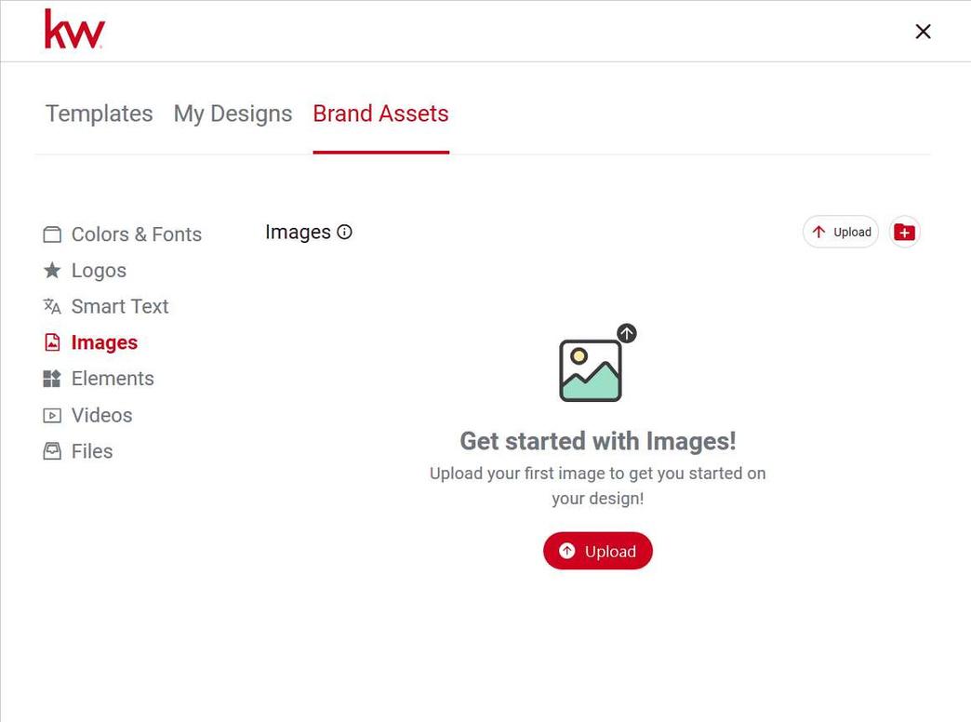The image size is (971, 722).
Task: Click the Elements shapes icon
Action: [x=52, y=379]
